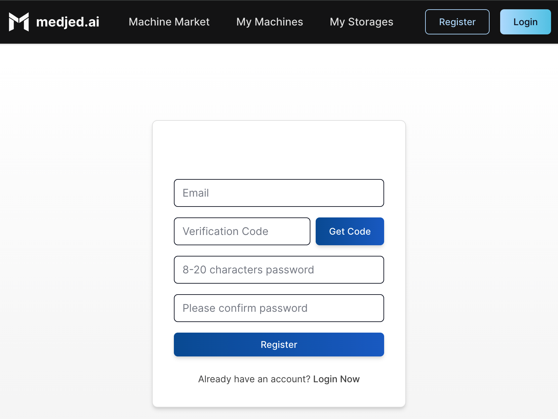Submit the form with the Register button
Image resolution: width=558 pixels, height=419 pixels.
(279, 345)
